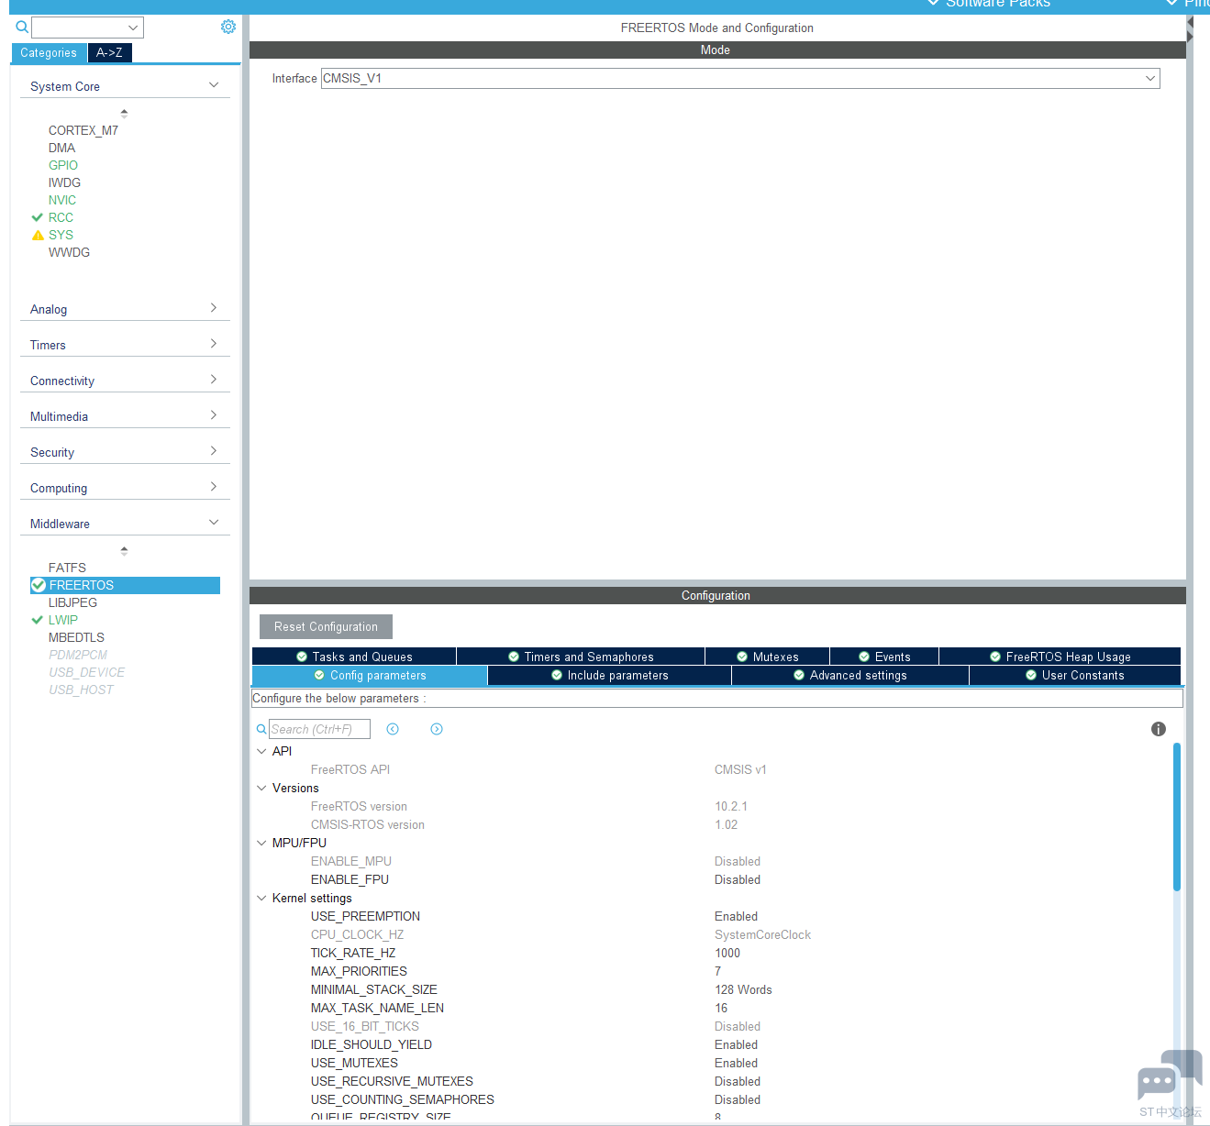Click the vertical scrollbar of the parameters list
Viewport: 1210px width, 1126px height.
1175,816
